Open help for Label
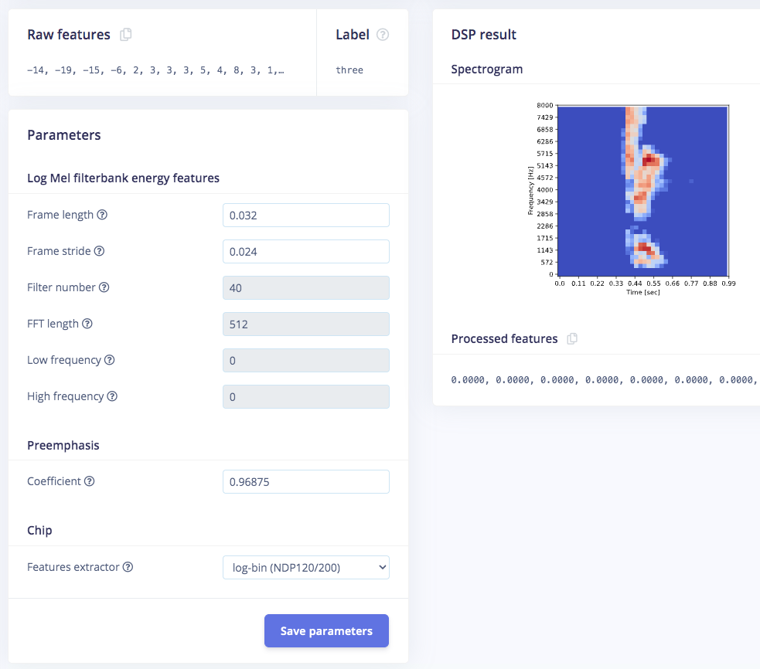760x669 pixels. [x=383, y=35]
